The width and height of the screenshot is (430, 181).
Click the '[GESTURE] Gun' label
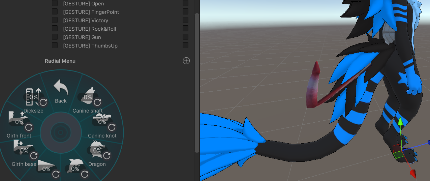point(82,37)
